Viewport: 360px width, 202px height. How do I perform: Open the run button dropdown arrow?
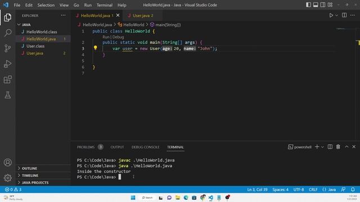click(x=336, y=15)
